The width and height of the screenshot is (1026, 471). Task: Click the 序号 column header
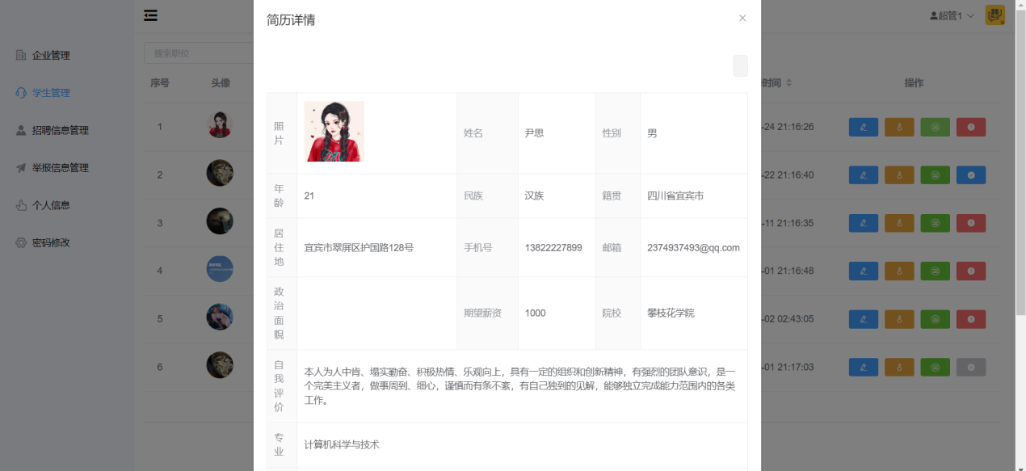[160, 83]
